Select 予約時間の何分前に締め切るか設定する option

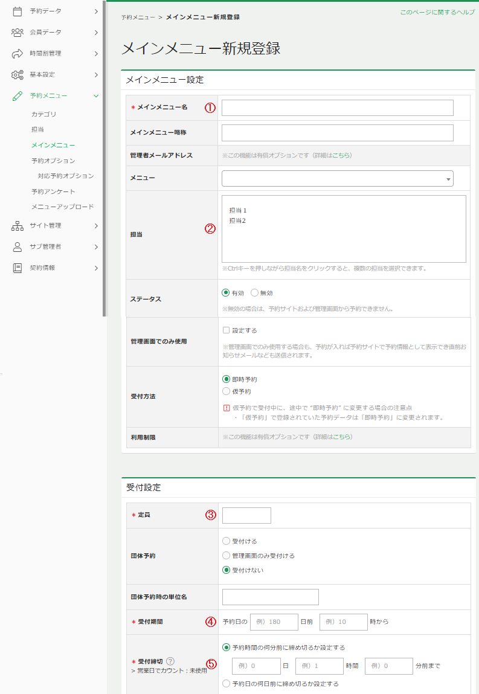point(227,647)
